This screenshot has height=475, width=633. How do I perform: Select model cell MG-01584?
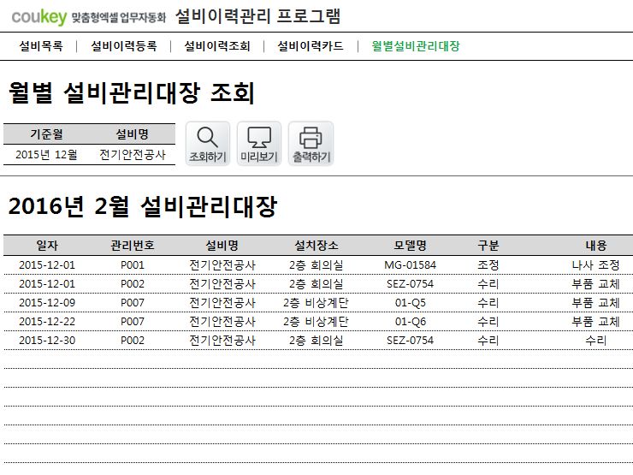(410, 265)
